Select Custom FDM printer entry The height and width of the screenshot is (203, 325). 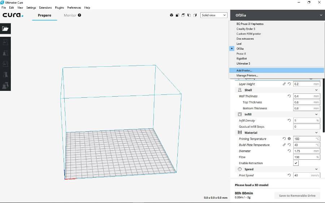[x=277, y=34]
